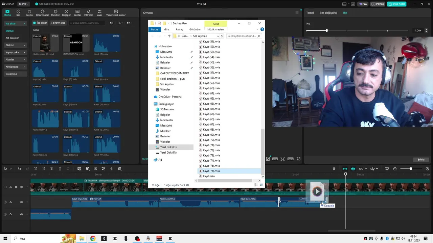This screenshot has width=433, height=243.
Task: Open File Explorer help question mark
Action: (x=262, y=29)
